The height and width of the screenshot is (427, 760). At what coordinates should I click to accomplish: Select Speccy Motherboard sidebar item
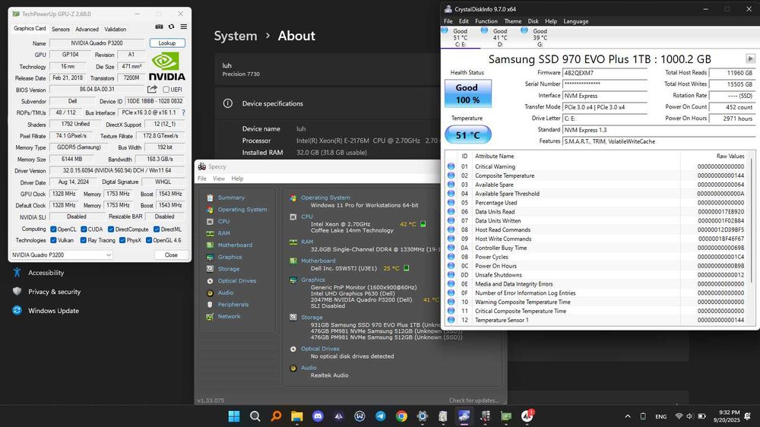tap(235, 245)
